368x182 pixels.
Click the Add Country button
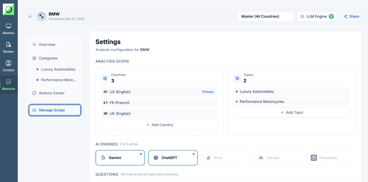pyautogui.click(x=159, y=125)
